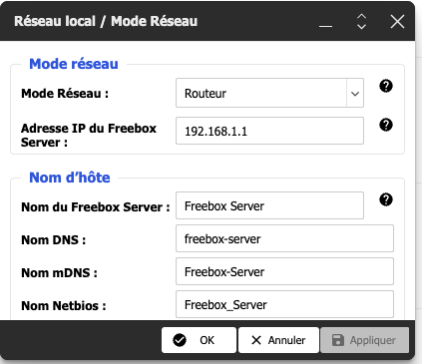The height and width of the screenshot is (364, 422).
Task: Click the 'Adresse IP du Freebox Server :' label
Action: [x=89, y=135]
